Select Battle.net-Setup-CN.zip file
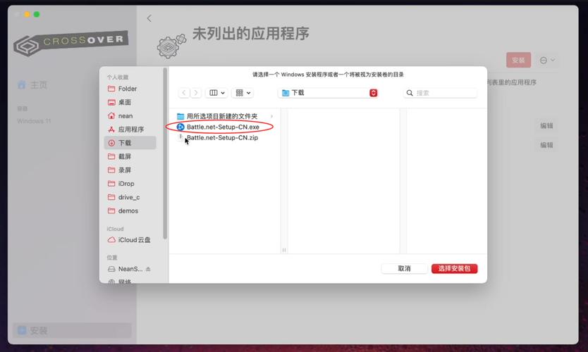Viewport: 588px width, 352px height. 223,138
